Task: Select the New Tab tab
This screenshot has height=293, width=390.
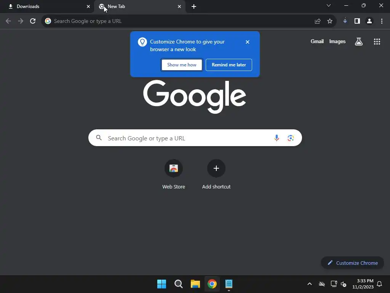Action: (139, 6)
